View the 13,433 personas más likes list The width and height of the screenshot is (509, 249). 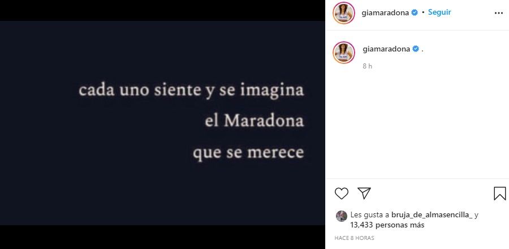(387, 225)
